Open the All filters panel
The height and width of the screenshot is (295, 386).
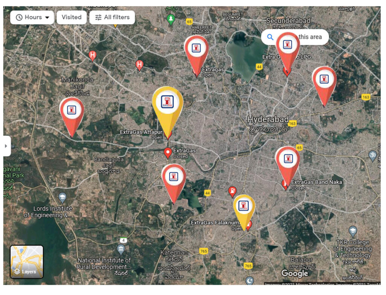[112, 17]
